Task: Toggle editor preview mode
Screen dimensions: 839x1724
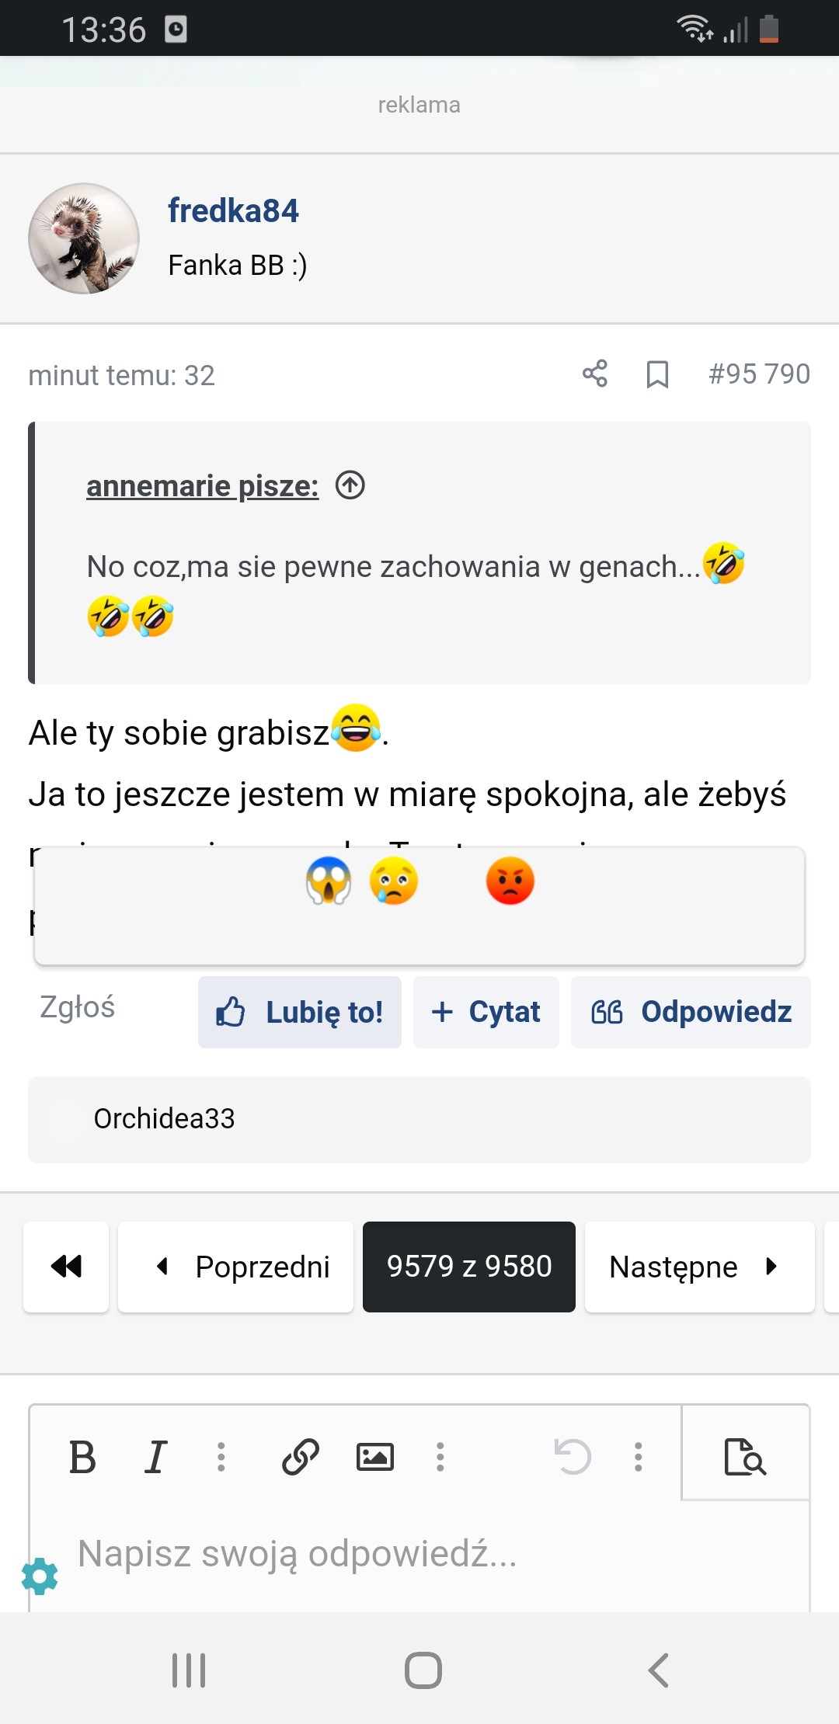Action: pyautogui.click(x=745, y=1456)
